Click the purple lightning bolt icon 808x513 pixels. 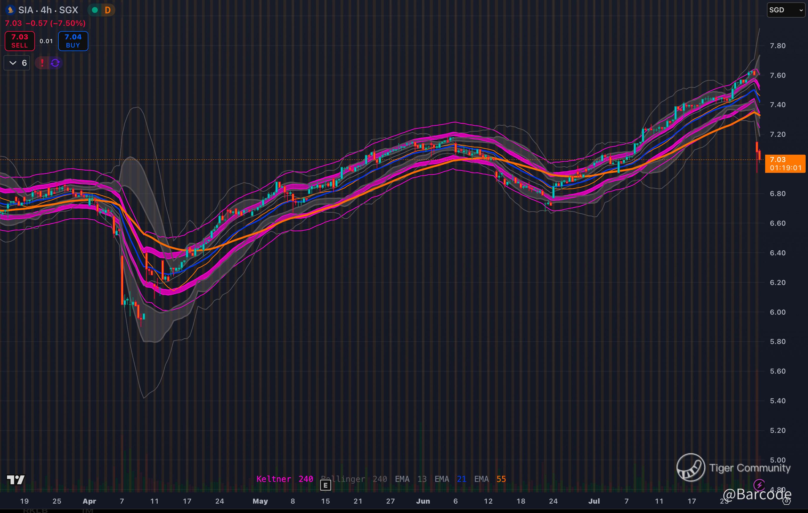tap(759, 485)
